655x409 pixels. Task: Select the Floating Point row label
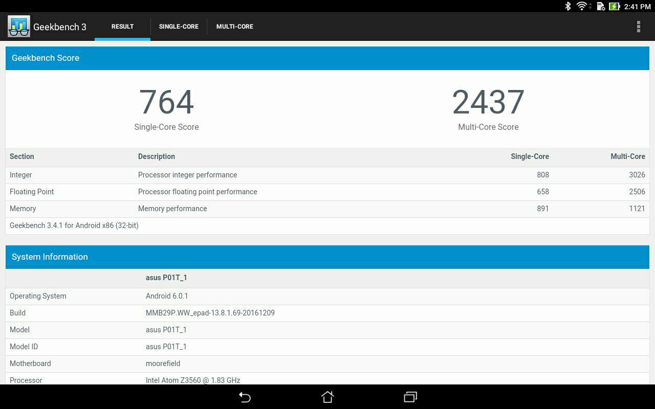coord(32,192)
